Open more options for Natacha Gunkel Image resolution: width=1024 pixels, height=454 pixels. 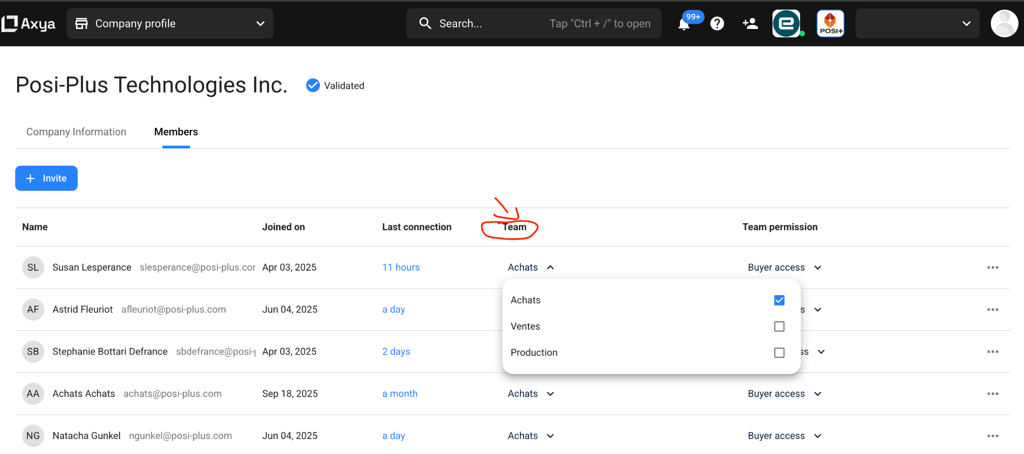click(992, 436)
